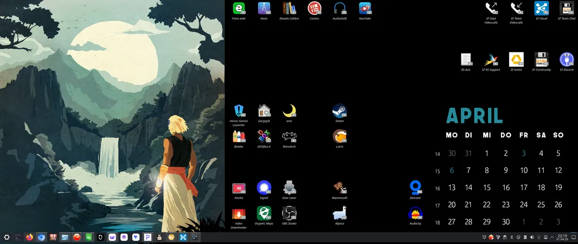Click the APRIL month heading
This screenshot has width=578, height=244.
pos(474,115)
